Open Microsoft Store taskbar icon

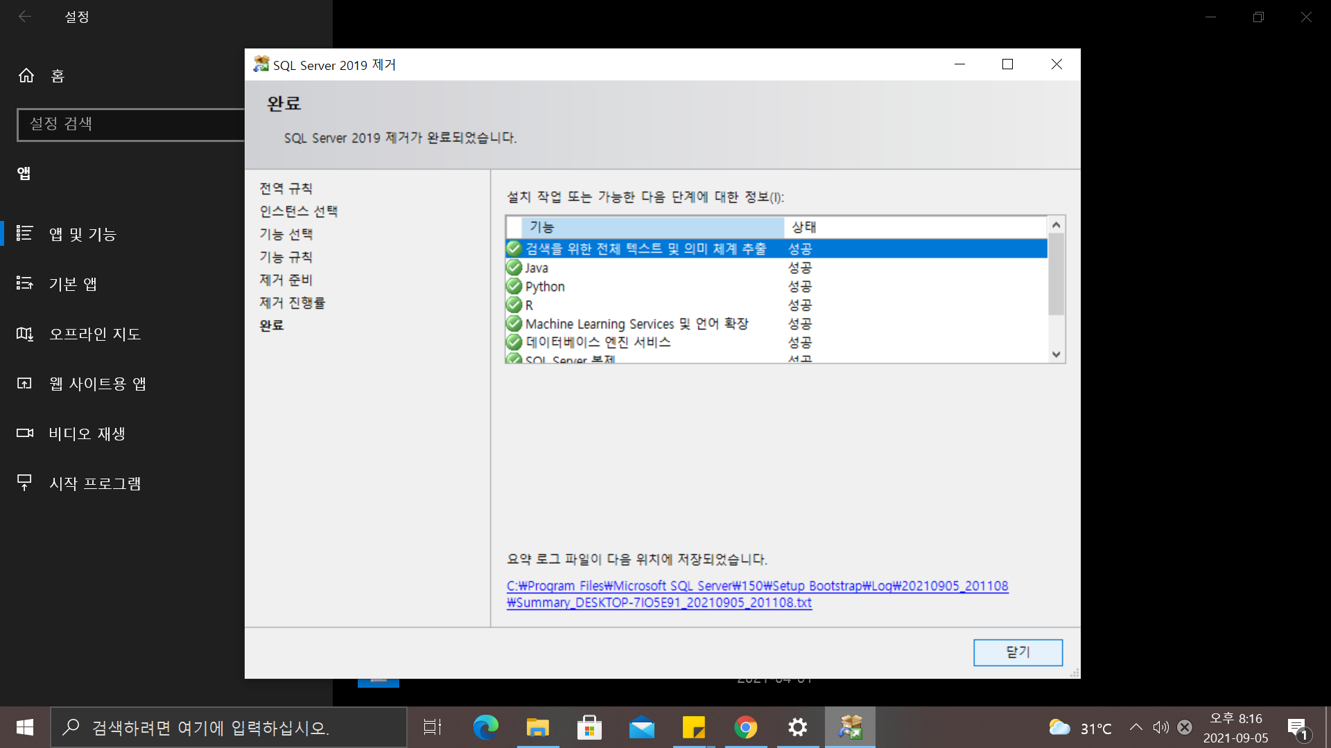pyautogui.click(x=589, y=727)
